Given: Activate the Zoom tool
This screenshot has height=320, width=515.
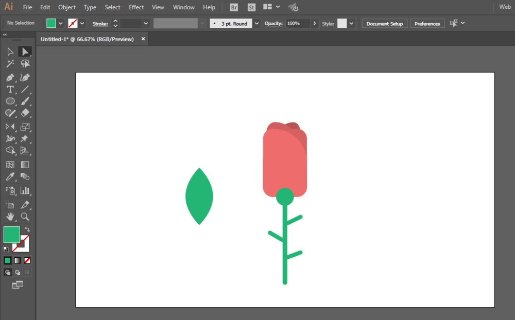Looking at the screenshot, I should pyautogui.click(x=25, y=217).
